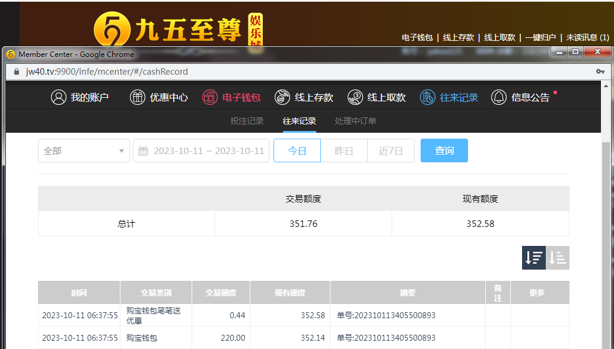Open 往来记录 records icon
The width and height of the screenshot is (614, 349).
tap(428, 97)
